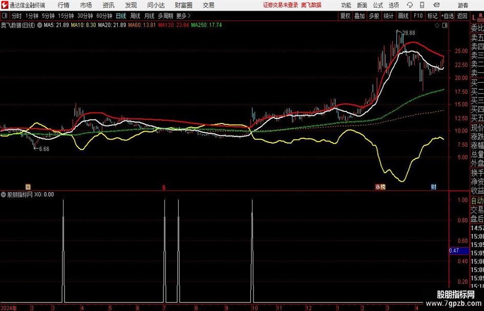Open the 发现 menu
The height and width of the screenshot is (311, 484).
click(x=131, y=5)
